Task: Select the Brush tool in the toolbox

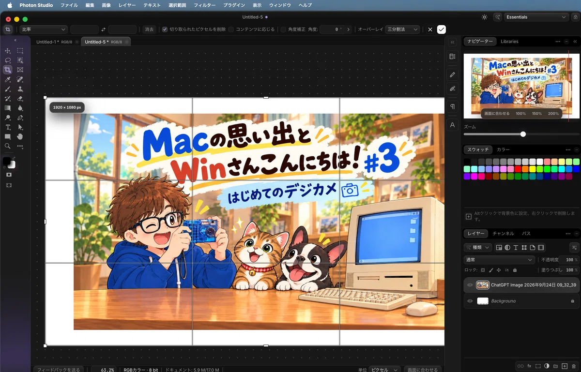Action: tap(8, 89)
